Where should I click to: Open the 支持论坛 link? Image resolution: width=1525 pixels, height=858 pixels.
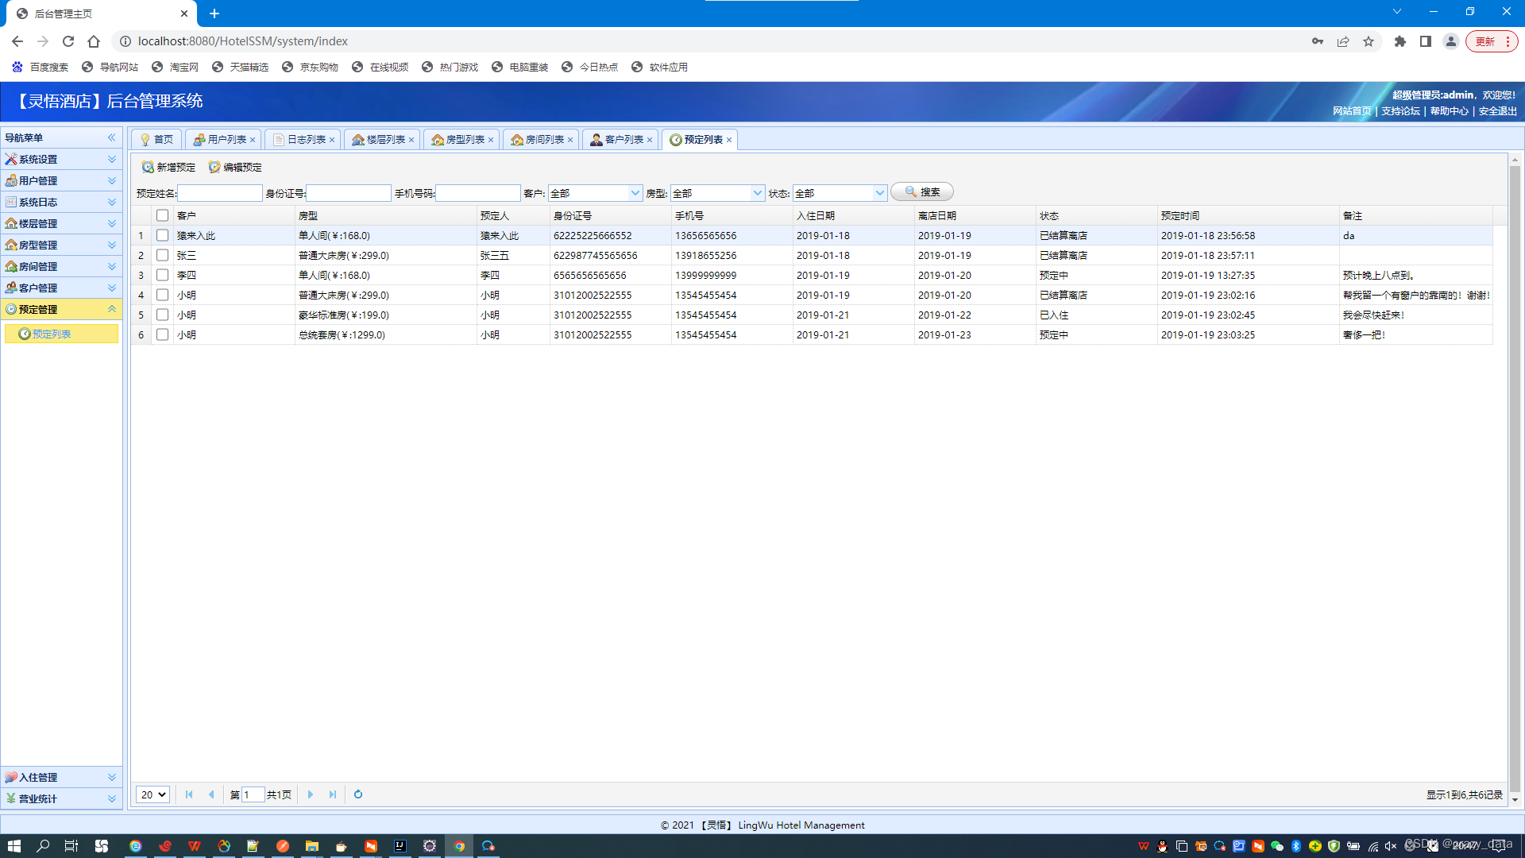(x=1400, y=111)
